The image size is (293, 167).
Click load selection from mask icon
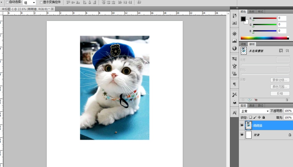tap(243, 100)
